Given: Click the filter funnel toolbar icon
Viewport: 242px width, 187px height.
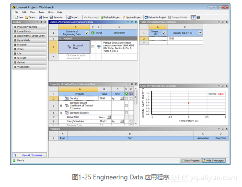Looking at the screenshot, I should click(x=194, y=17).
